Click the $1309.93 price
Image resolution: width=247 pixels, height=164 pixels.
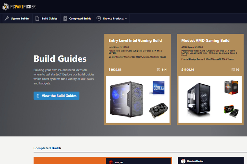pyautogui.click(x=188, y=70)
